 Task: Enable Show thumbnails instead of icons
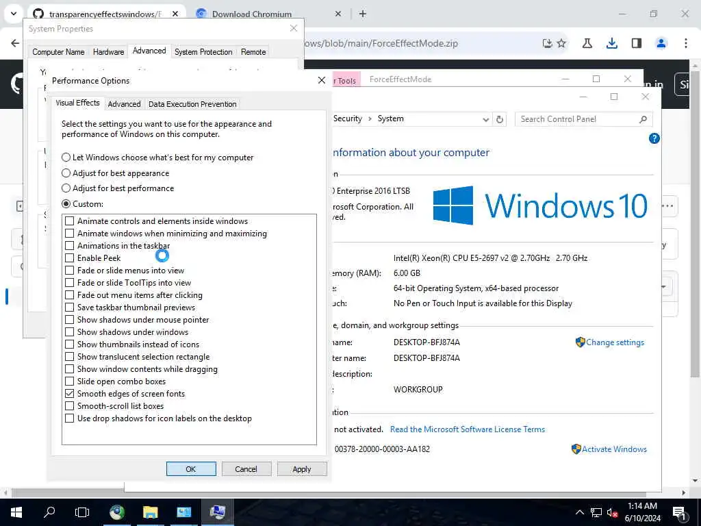[x=69, y=345]
